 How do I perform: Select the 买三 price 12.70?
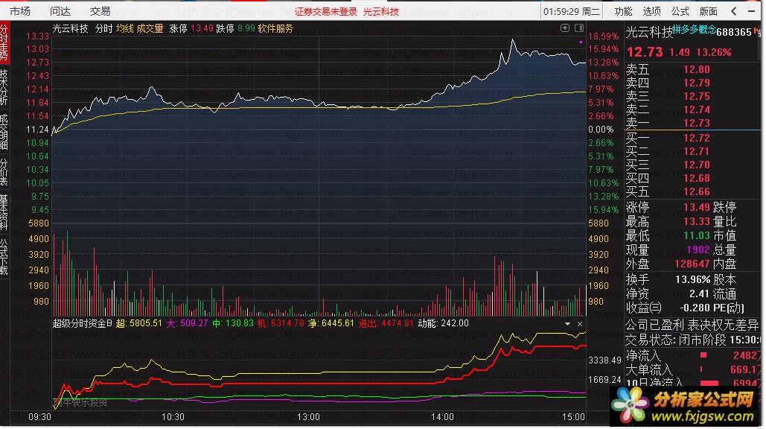[697, 165]
